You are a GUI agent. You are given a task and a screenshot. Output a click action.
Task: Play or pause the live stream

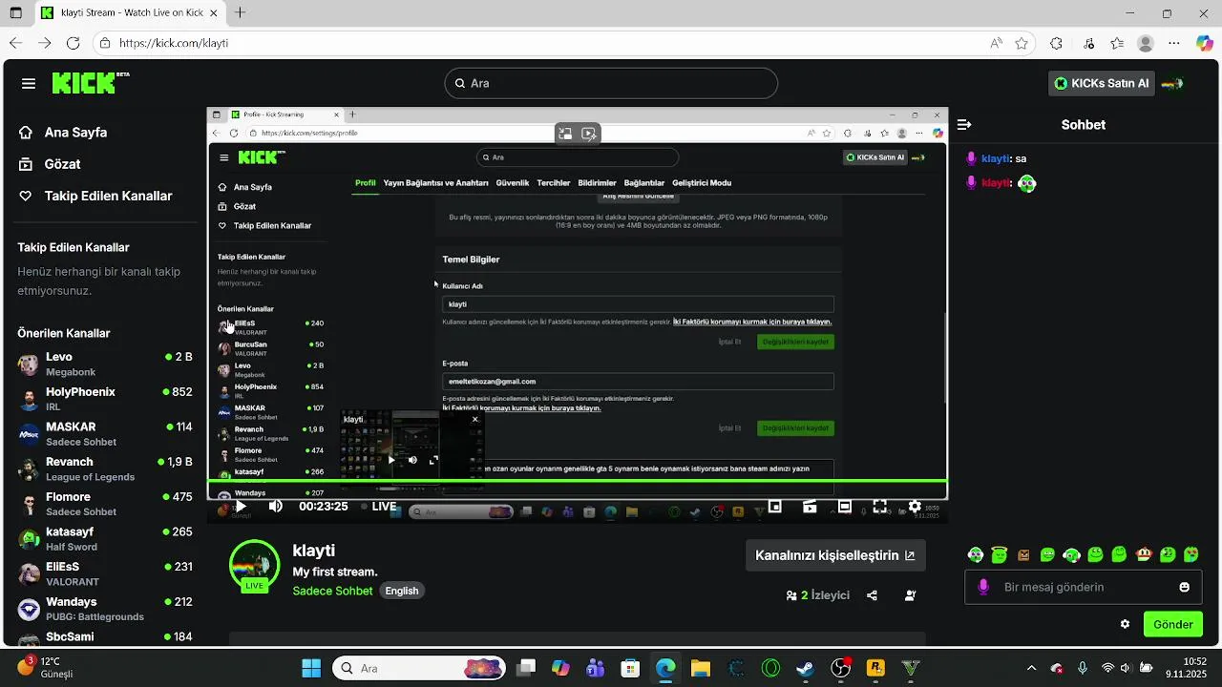click(241, 506)
